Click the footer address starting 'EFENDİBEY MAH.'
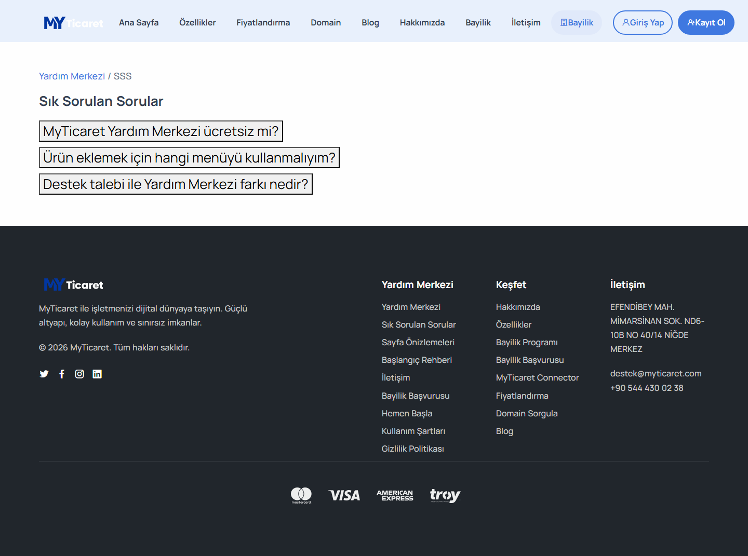This screenshot has height=556, width=748. point(658,328)
